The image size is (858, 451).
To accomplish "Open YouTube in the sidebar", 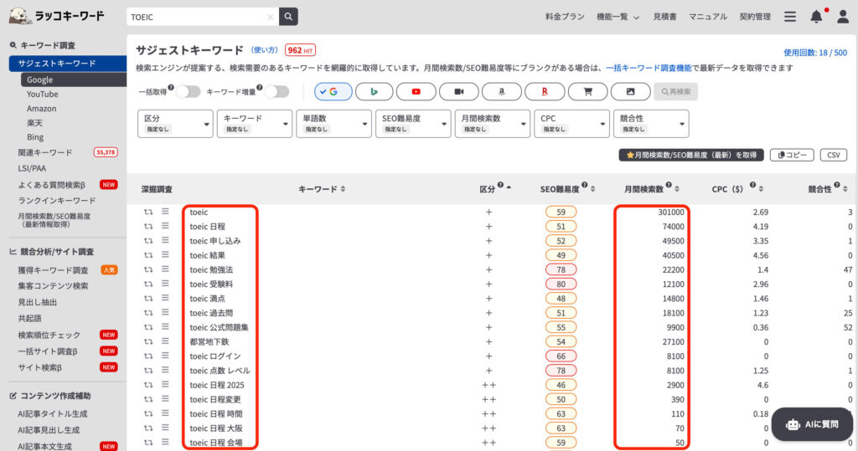I will [42, 94].
